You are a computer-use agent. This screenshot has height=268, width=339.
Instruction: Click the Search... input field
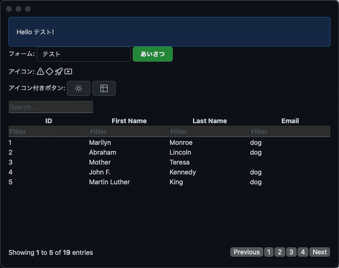click(51, 107)
